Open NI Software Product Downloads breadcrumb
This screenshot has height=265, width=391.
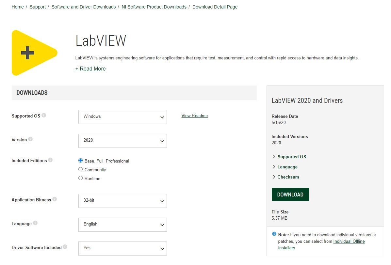(x=154, y=7)
